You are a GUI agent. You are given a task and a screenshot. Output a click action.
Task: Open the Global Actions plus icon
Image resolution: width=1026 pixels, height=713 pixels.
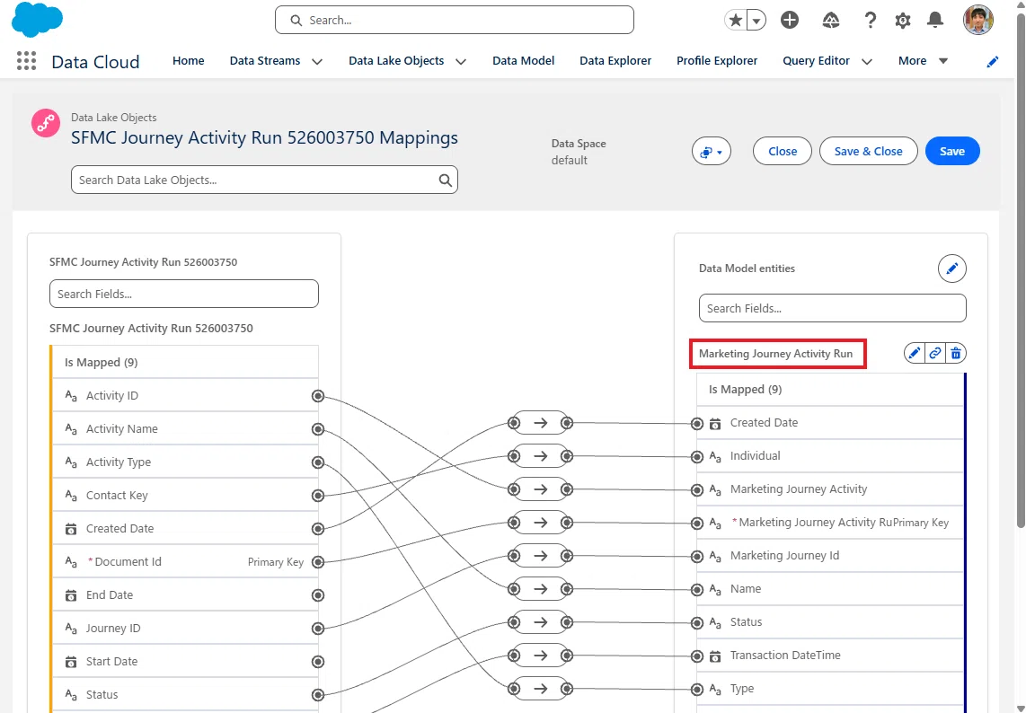(790, 21)
